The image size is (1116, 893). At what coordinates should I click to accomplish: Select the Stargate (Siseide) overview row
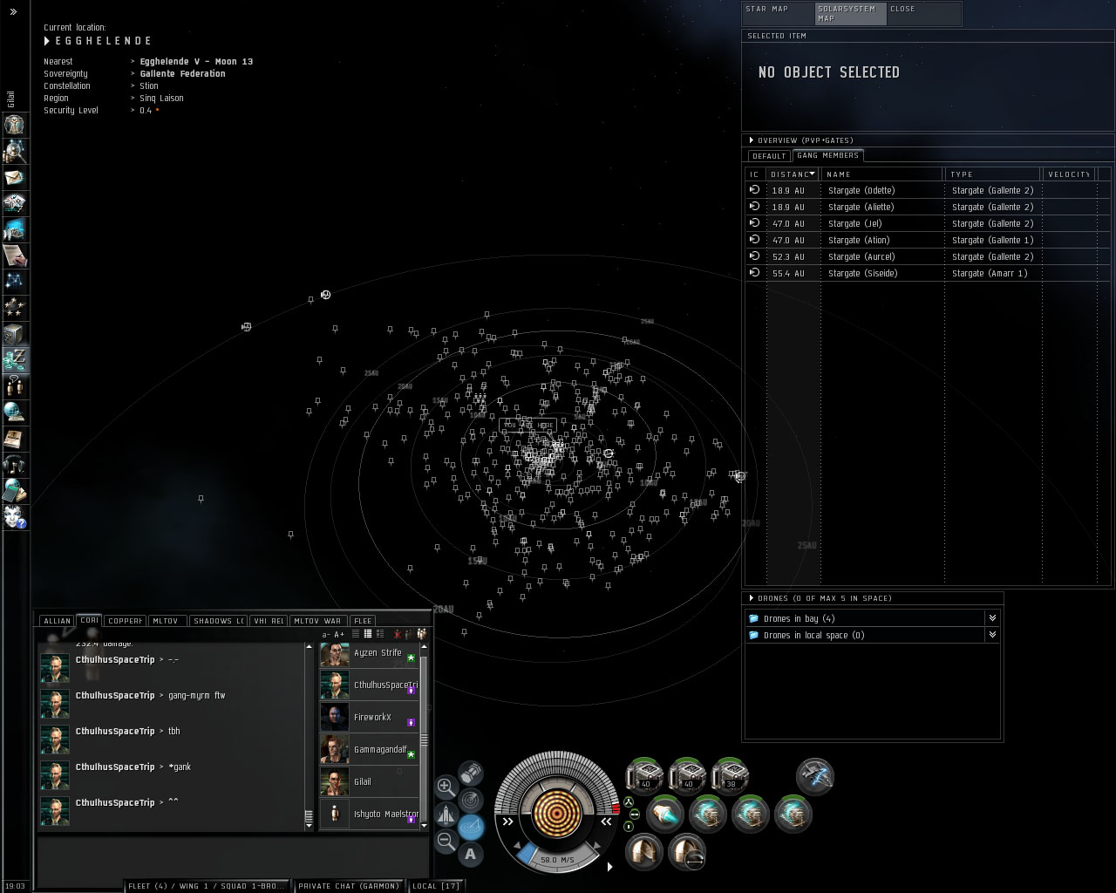pos(929,273)
